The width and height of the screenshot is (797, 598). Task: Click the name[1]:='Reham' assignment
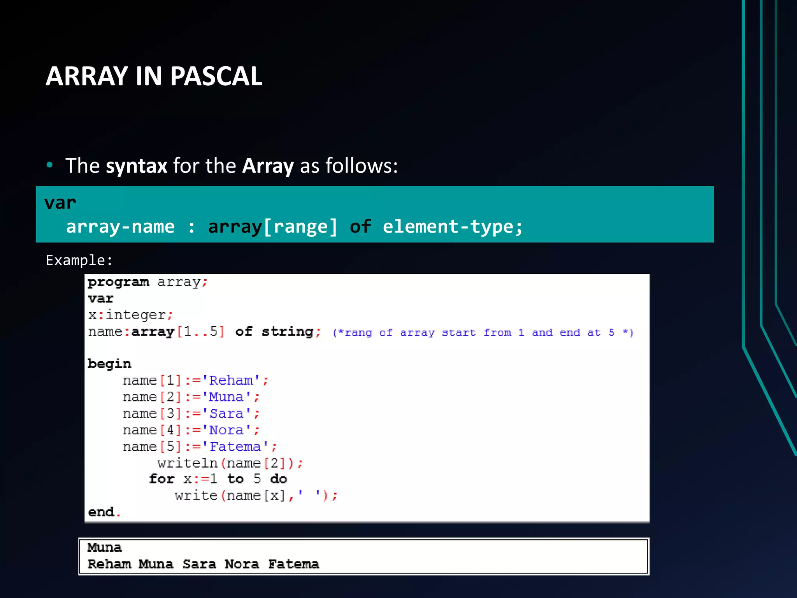pos(195,380)
